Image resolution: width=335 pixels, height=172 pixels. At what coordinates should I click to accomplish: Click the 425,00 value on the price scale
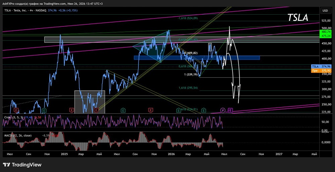click(326, 51)
